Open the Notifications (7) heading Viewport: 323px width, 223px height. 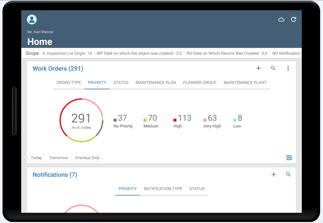point(55,175)
